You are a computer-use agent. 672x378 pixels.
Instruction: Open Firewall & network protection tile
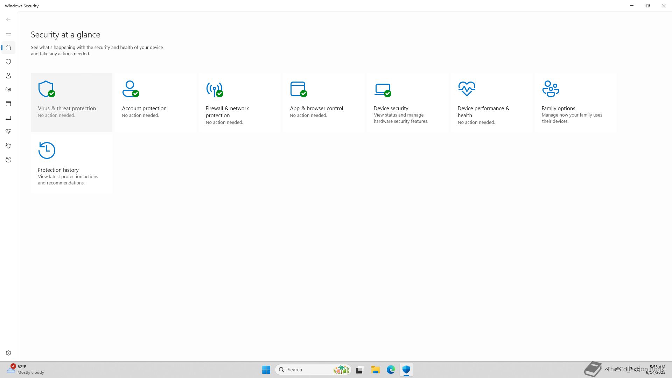(x=239, y=102)
